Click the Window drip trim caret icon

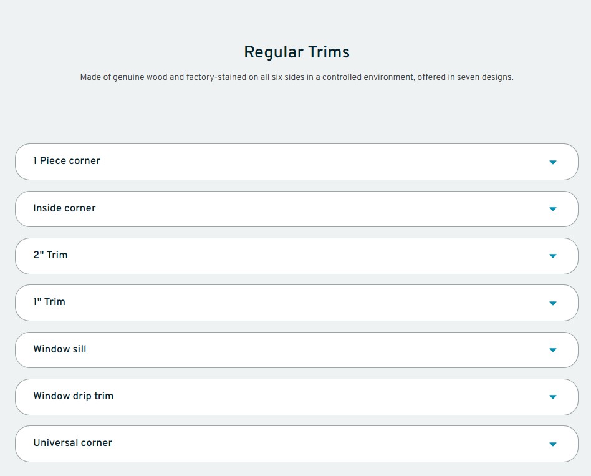pos(552,397)
